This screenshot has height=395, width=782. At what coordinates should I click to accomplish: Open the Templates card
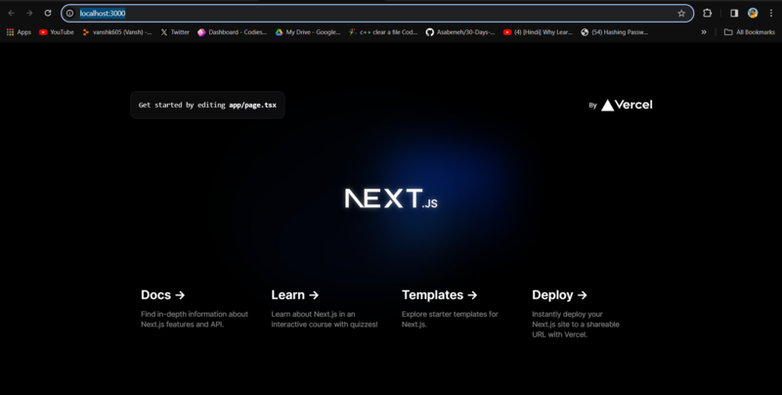pyautogui.click(x=456, y=308)
